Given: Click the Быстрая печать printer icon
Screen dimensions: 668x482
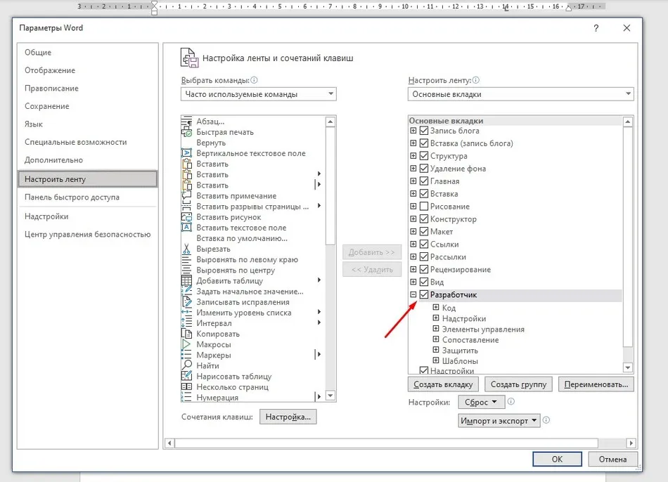Looking at the screenshot, I should (186, 132).
